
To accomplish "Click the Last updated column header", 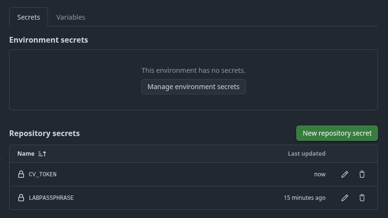I will point(306,154).
